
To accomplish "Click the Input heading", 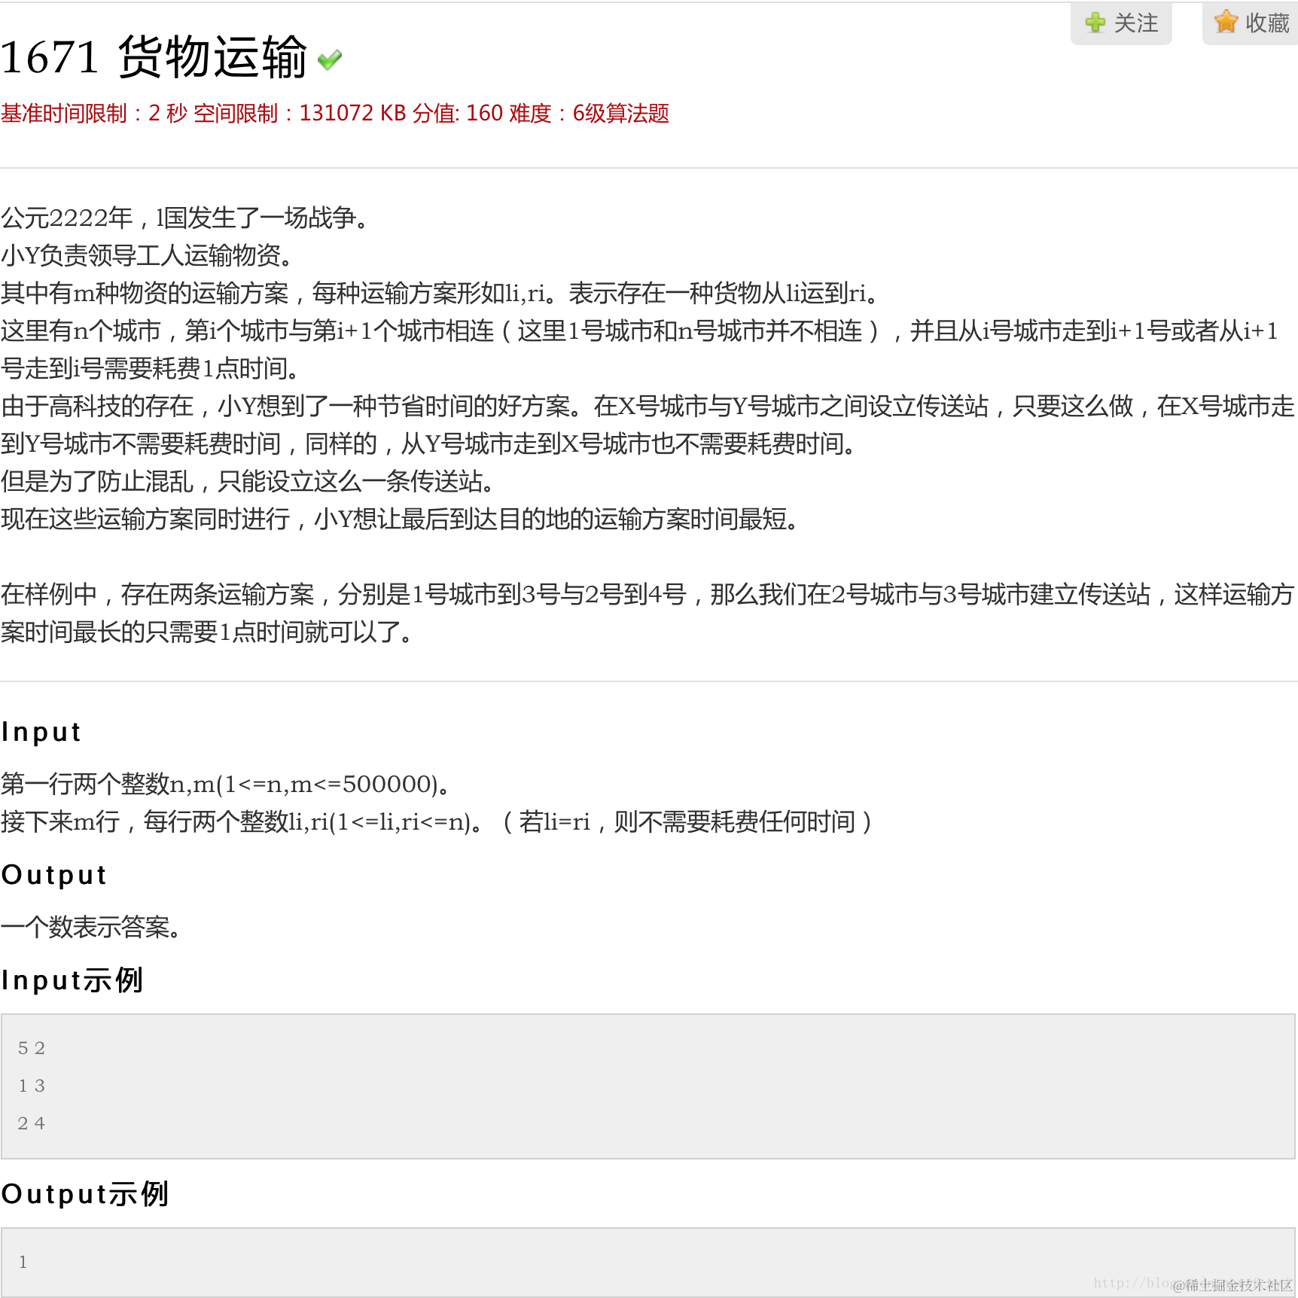I will click(41, 732).
